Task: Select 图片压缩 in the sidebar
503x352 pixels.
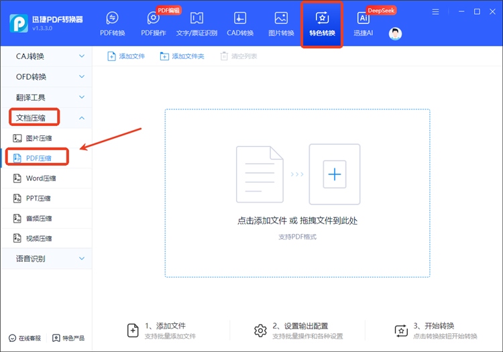Action: [x=46, y=138]
